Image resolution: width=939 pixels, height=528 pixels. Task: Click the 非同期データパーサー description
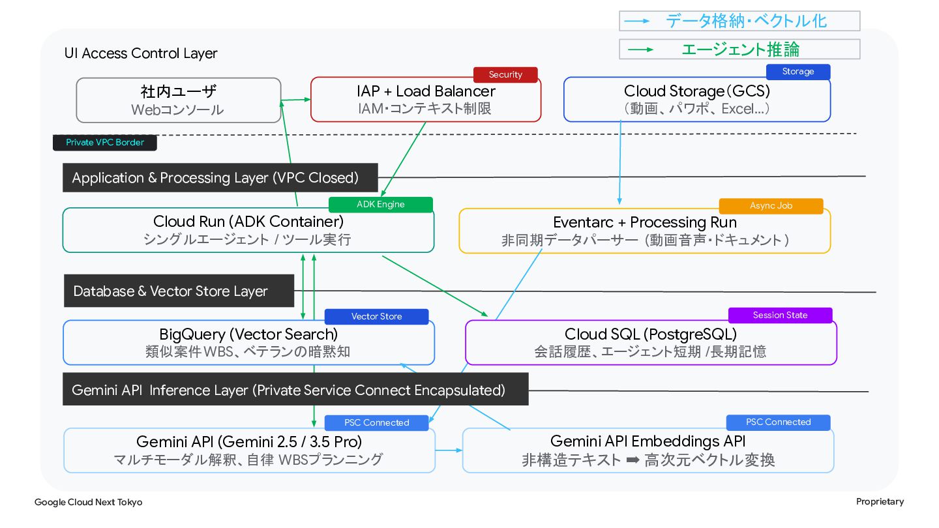coord(645,241)
